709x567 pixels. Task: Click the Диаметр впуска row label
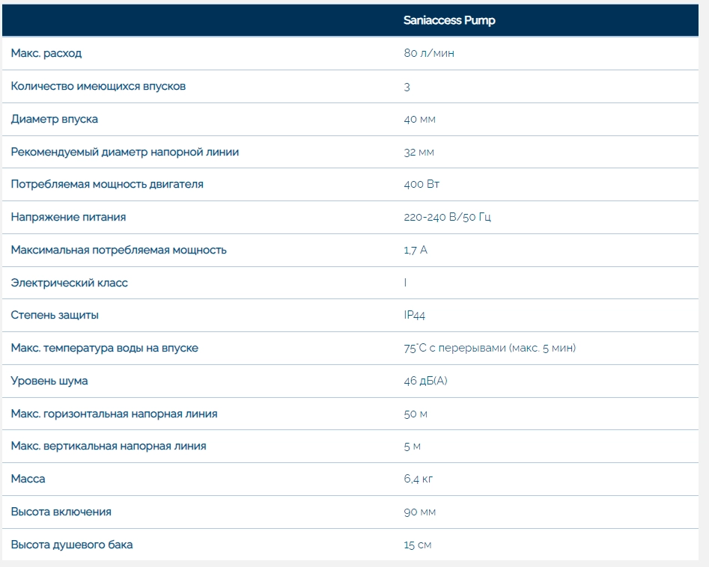pyautogui.click(x=54, y=119)
